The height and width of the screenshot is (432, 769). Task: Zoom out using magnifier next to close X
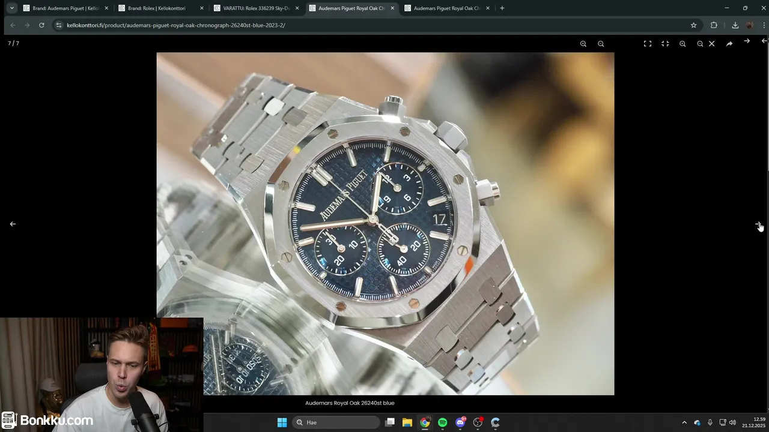pyautogui.click(x=700, y=44)
